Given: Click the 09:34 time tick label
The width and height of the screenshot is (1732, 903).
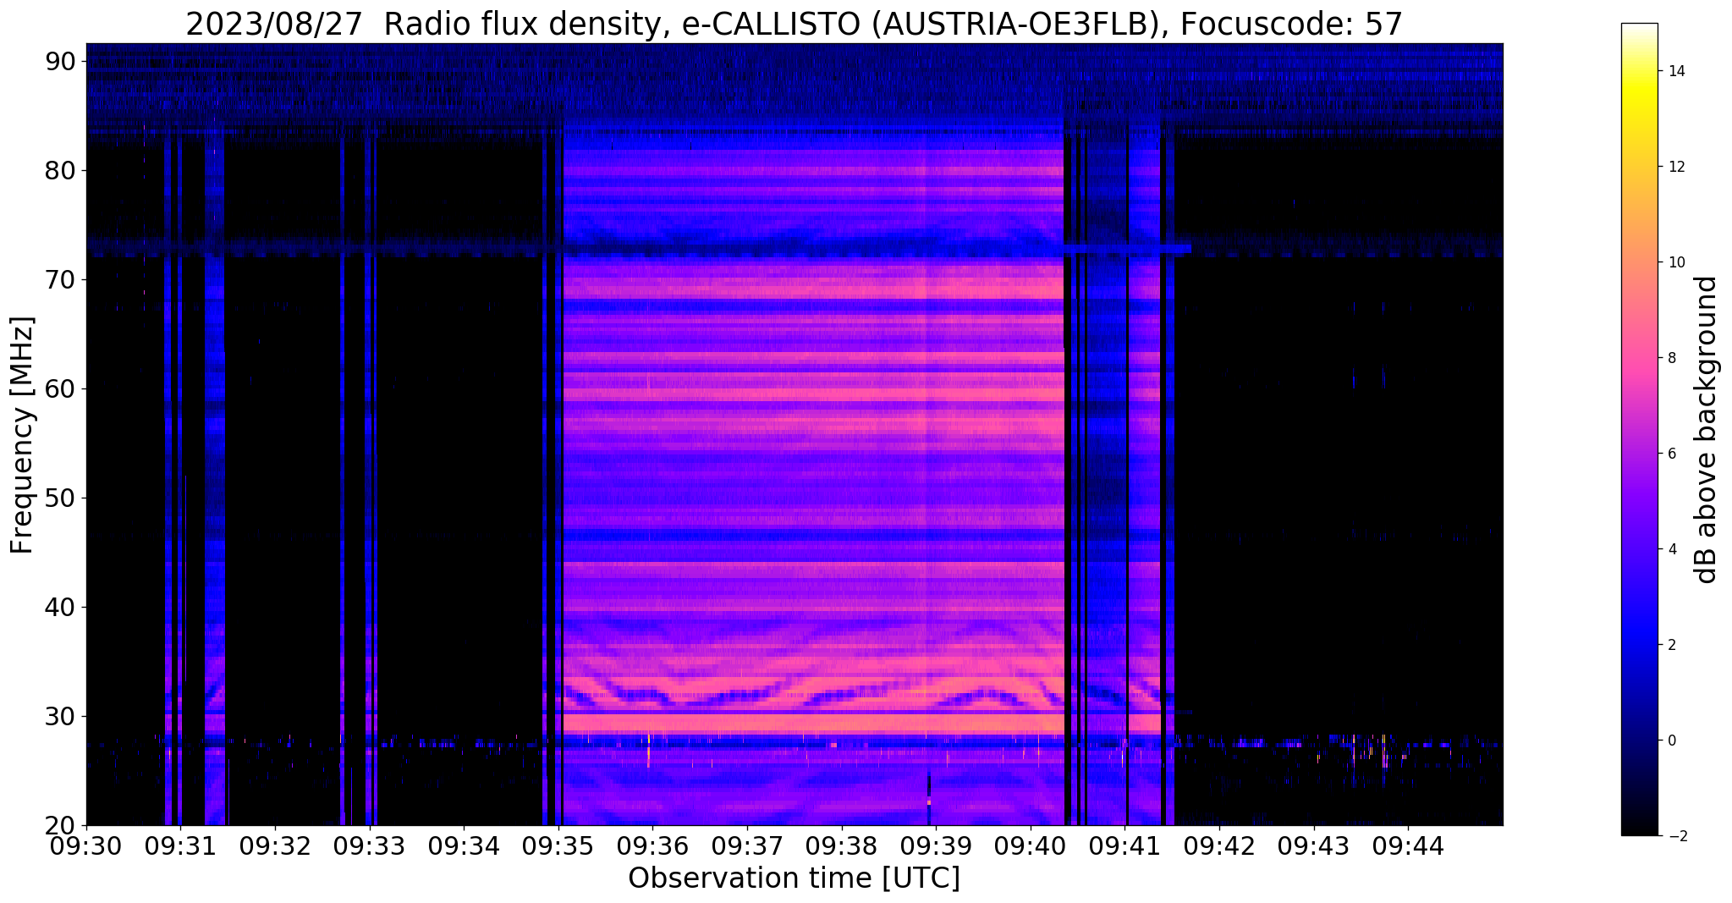Looking at the screenshot, I should tap(464, 847).
